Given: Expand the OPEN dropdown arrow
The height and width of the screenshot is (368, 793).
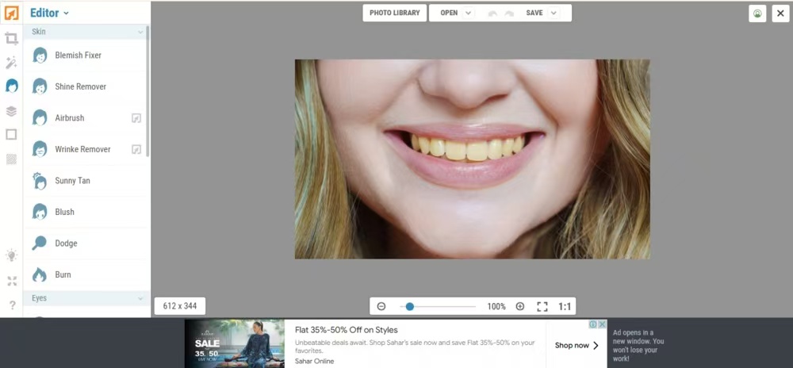Looking at the screenshot, I should (468, 13).
